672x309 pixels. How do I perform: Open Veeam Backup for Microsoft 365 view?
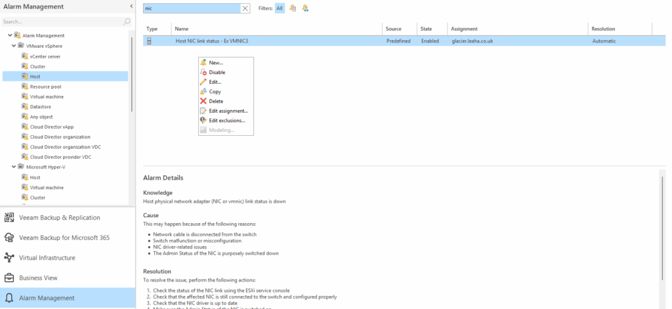click(x=68, y=237)
